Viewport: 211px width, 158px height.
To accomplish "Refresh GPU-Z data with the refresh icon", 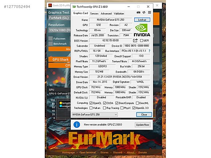I will [144, 12].
